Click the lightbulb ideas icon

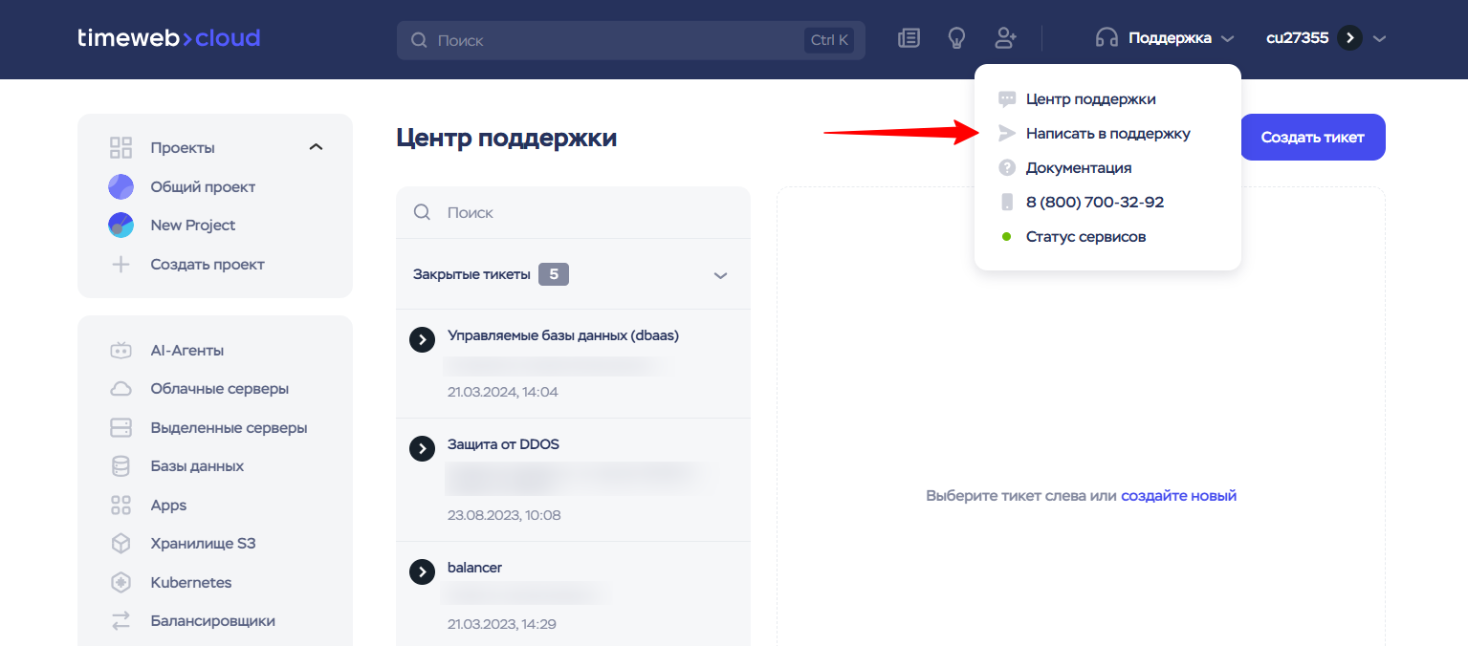point(955,38)
